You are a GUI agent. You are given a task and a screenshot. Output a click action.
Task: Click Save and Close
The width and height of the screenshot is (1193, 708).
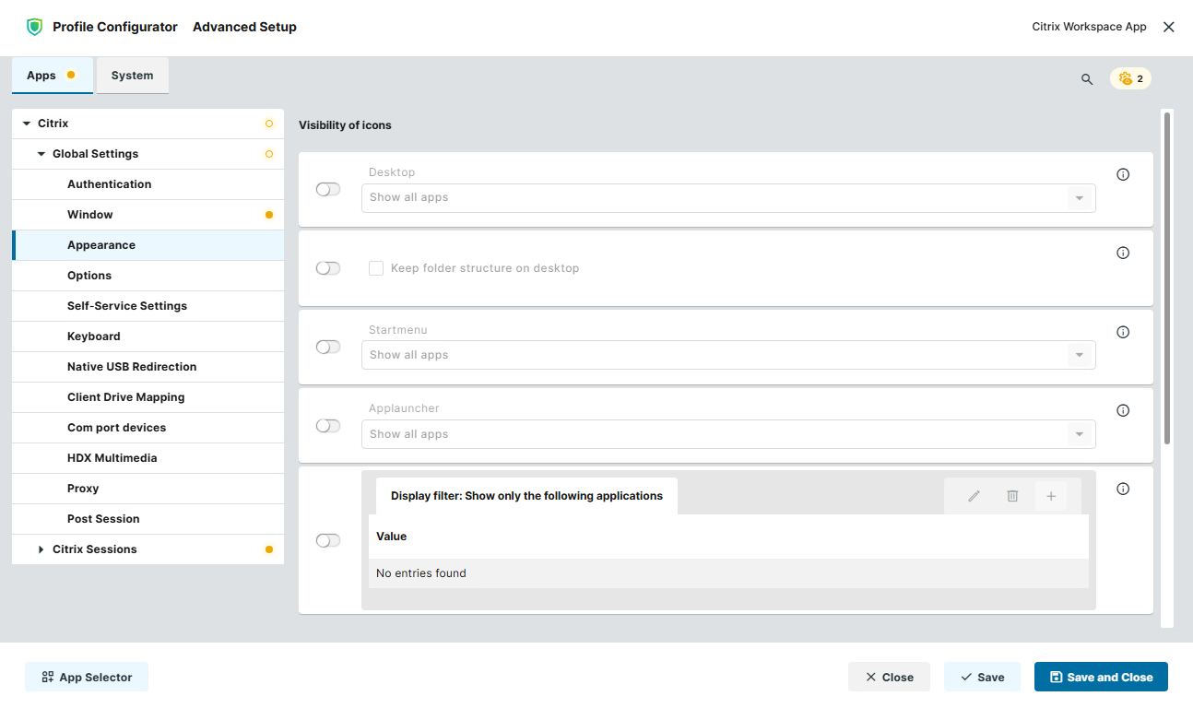[1101, 677]
